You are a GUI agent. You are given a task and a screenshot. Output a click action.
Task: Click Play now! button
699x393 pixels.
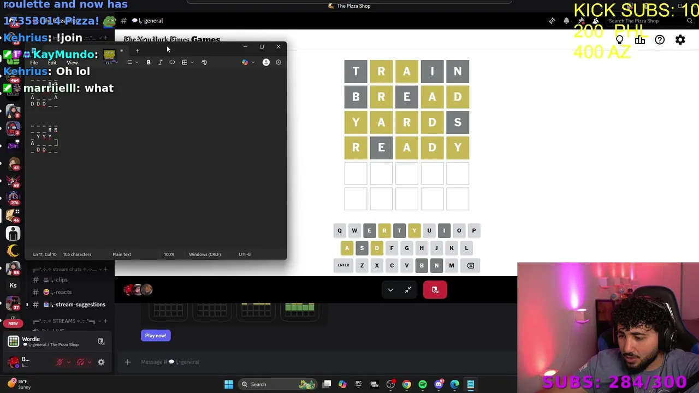[x=156, y=336]
